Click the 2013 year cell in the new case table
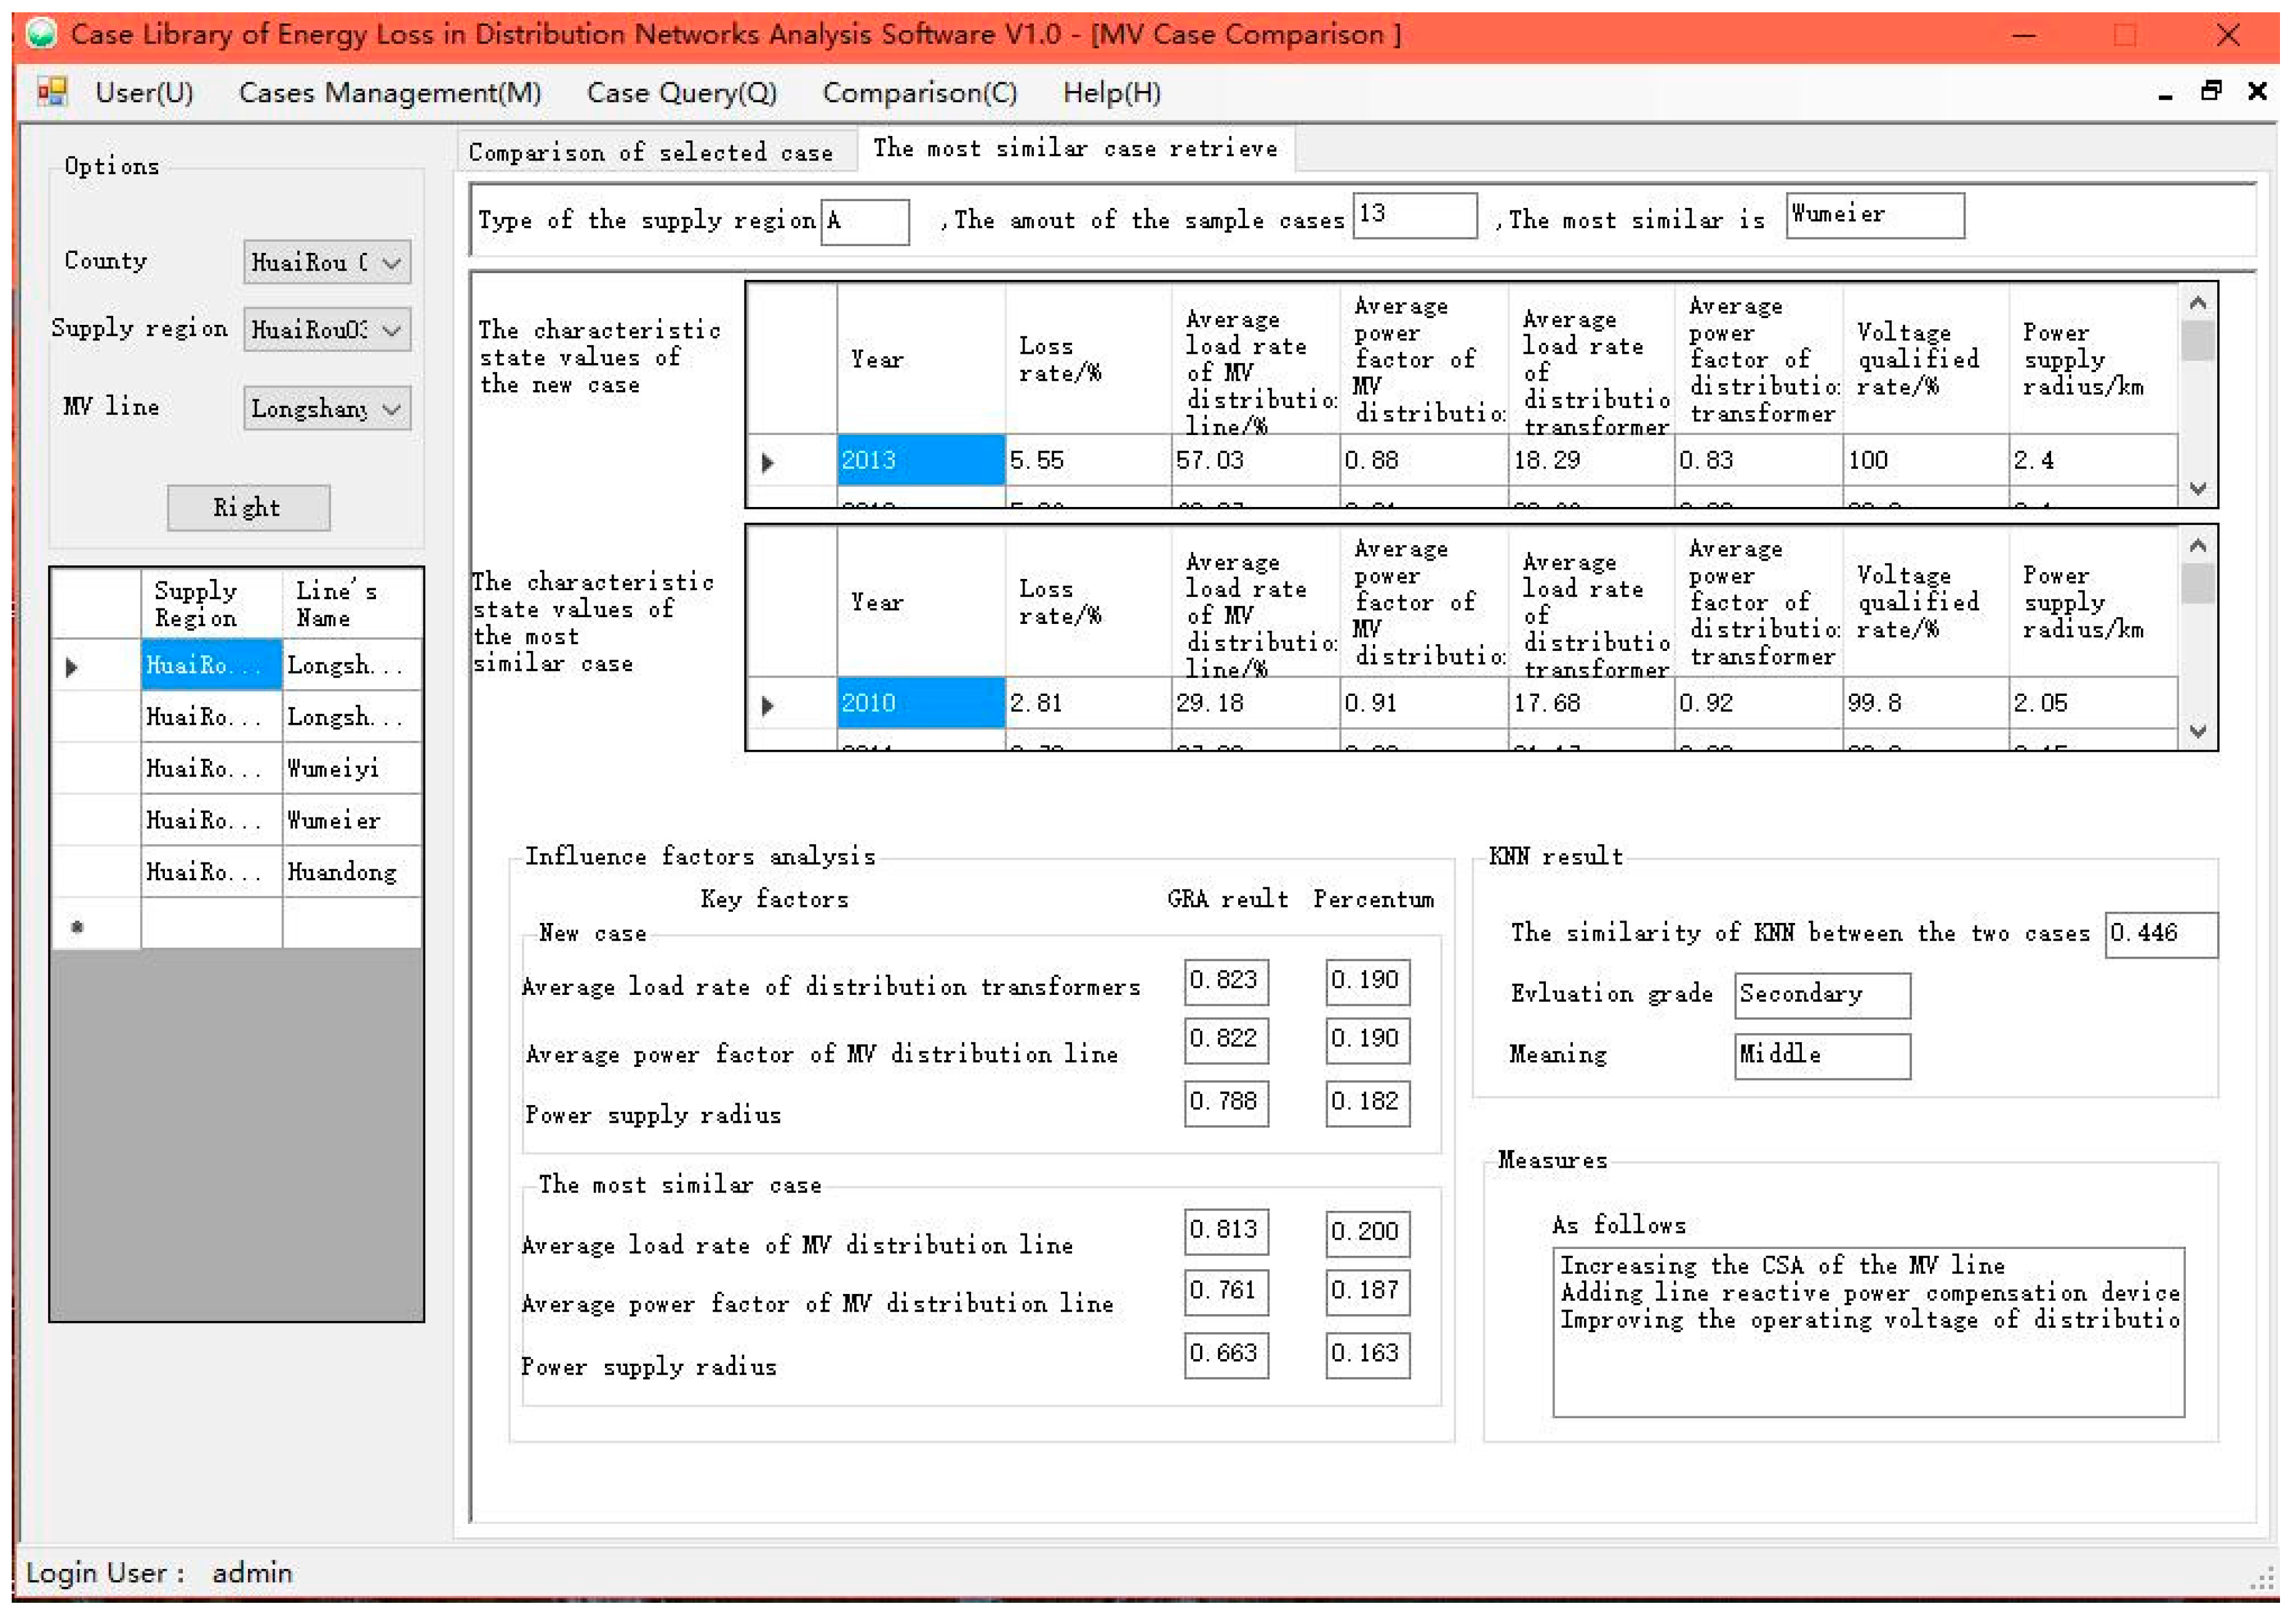The height and width of the screenshot is (1620, 2296). pos(921,460)
